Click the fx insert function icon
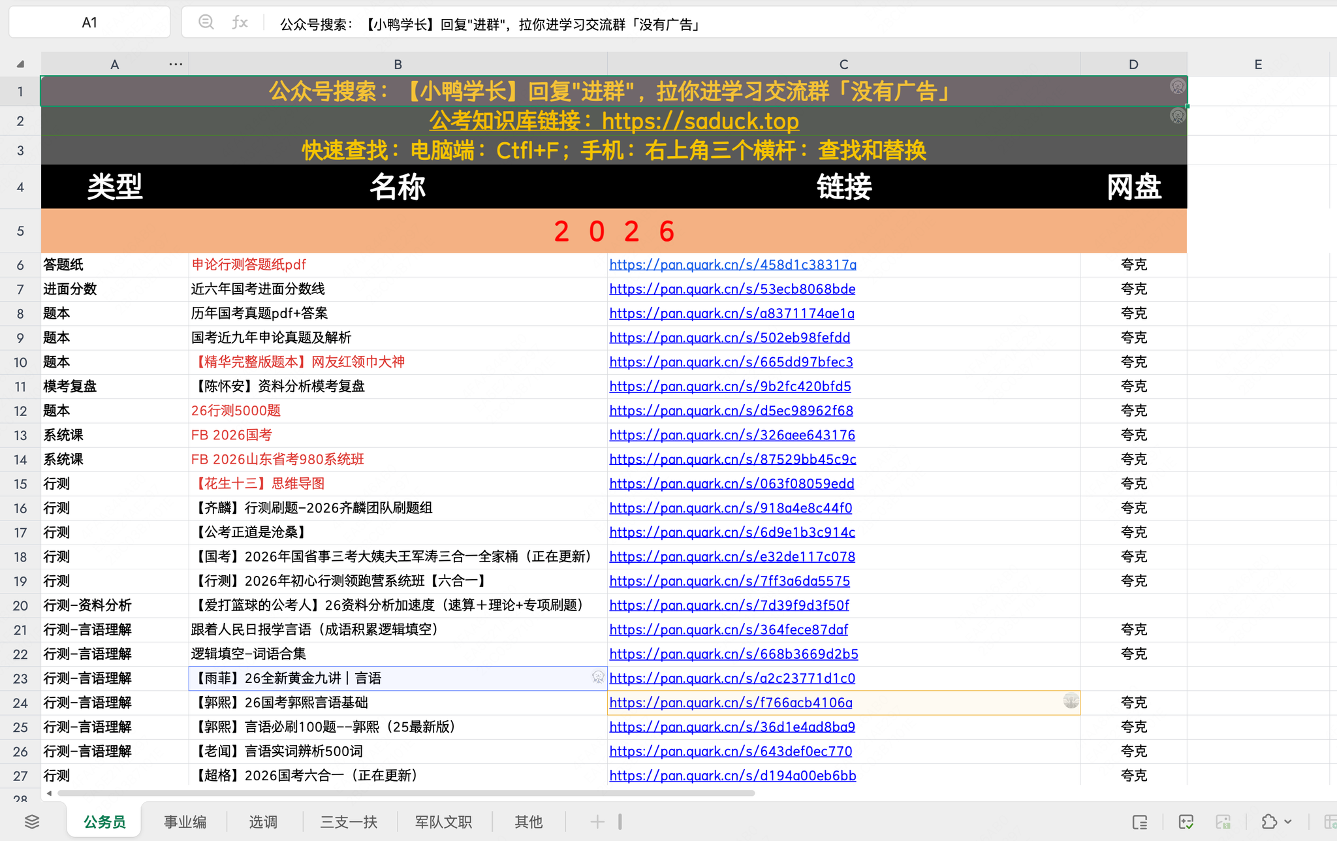 [240, 22]
